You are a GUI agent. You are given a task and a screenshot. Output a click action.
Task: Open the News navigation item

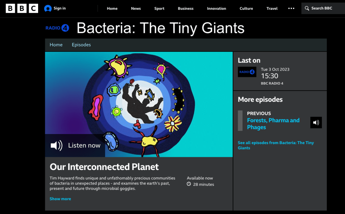tap(136, 8)
